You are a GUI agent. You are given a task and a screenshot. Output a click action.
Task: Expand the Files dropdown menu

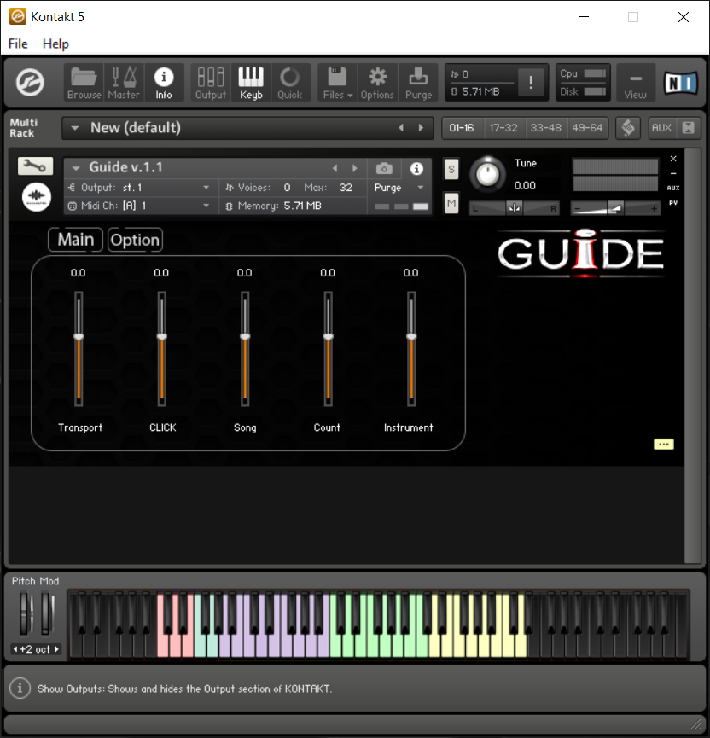tap(337, 83)
